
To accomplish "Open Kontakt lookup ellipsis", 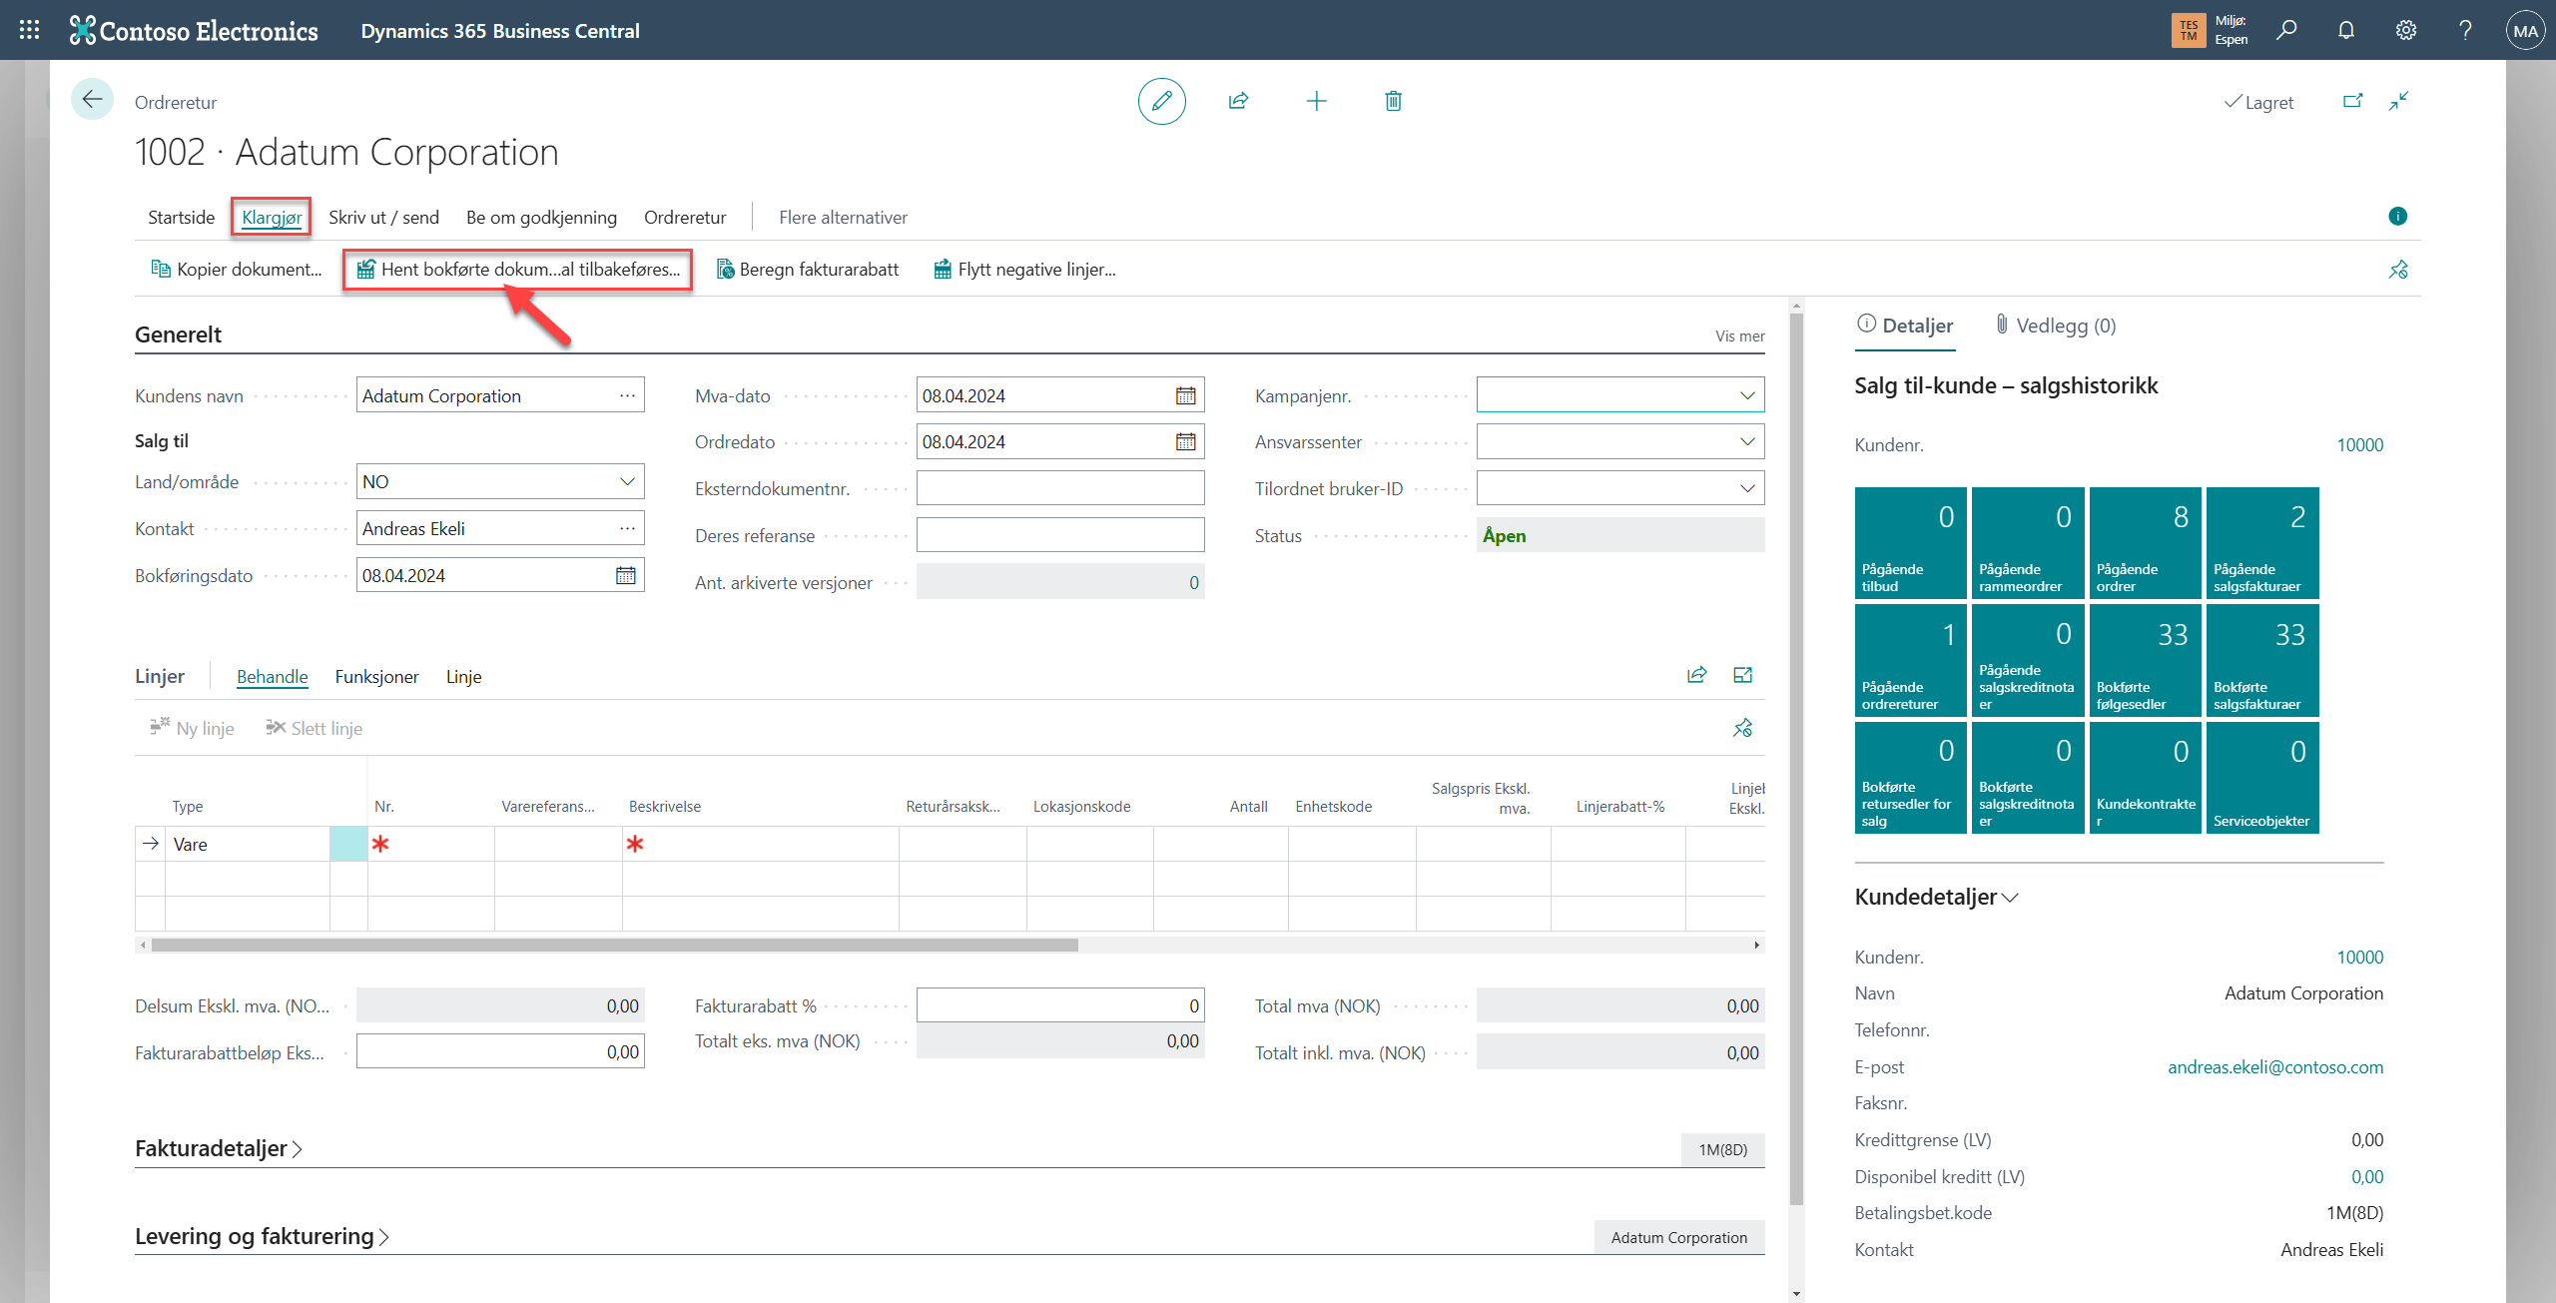I will point(627,528).
